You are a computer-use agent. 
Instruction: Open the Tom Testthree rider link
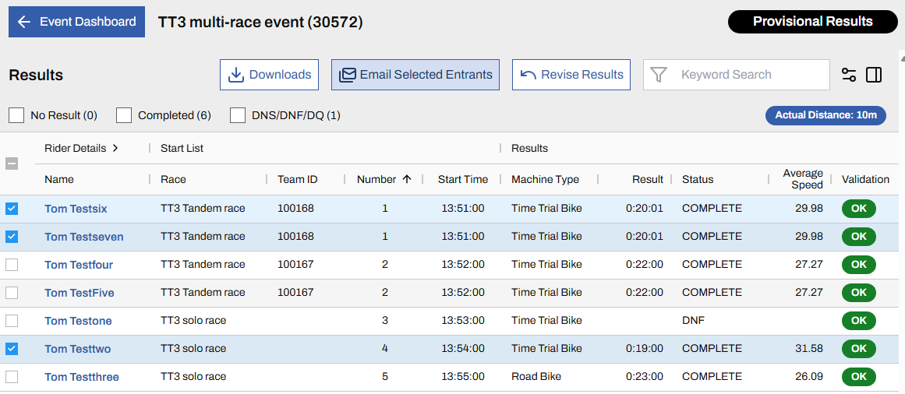(x=82, y=377)
